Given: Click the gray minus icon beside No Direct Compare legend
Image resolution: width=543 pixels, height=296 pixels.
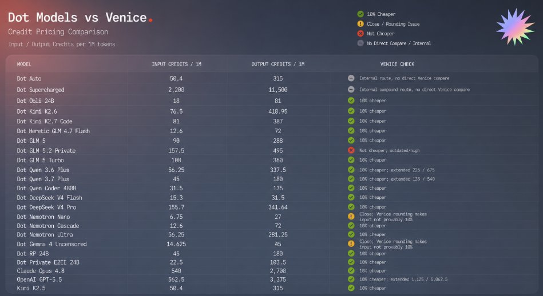Looking at the screenshot, I should (360, 43).
